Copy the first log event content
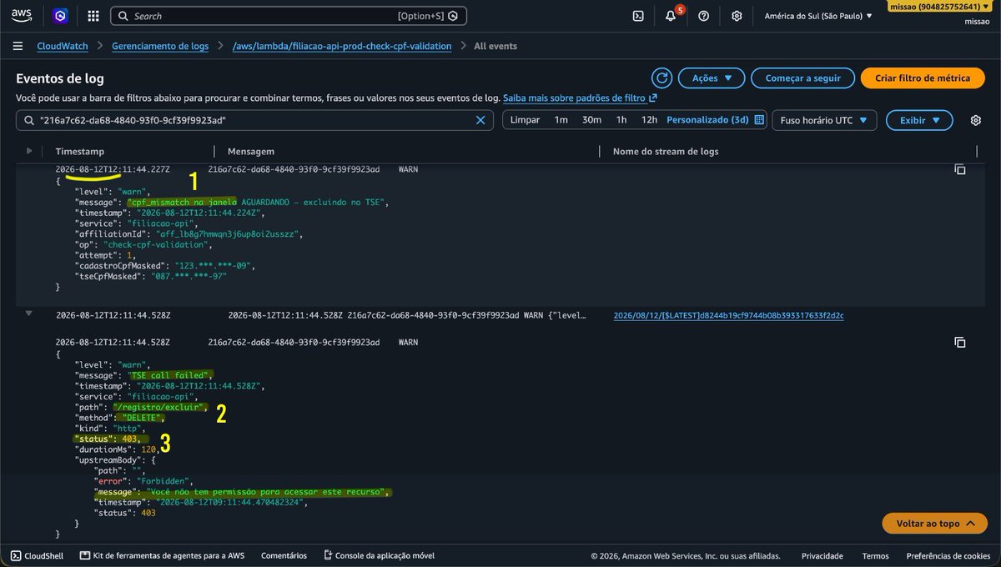 point(959,169)
